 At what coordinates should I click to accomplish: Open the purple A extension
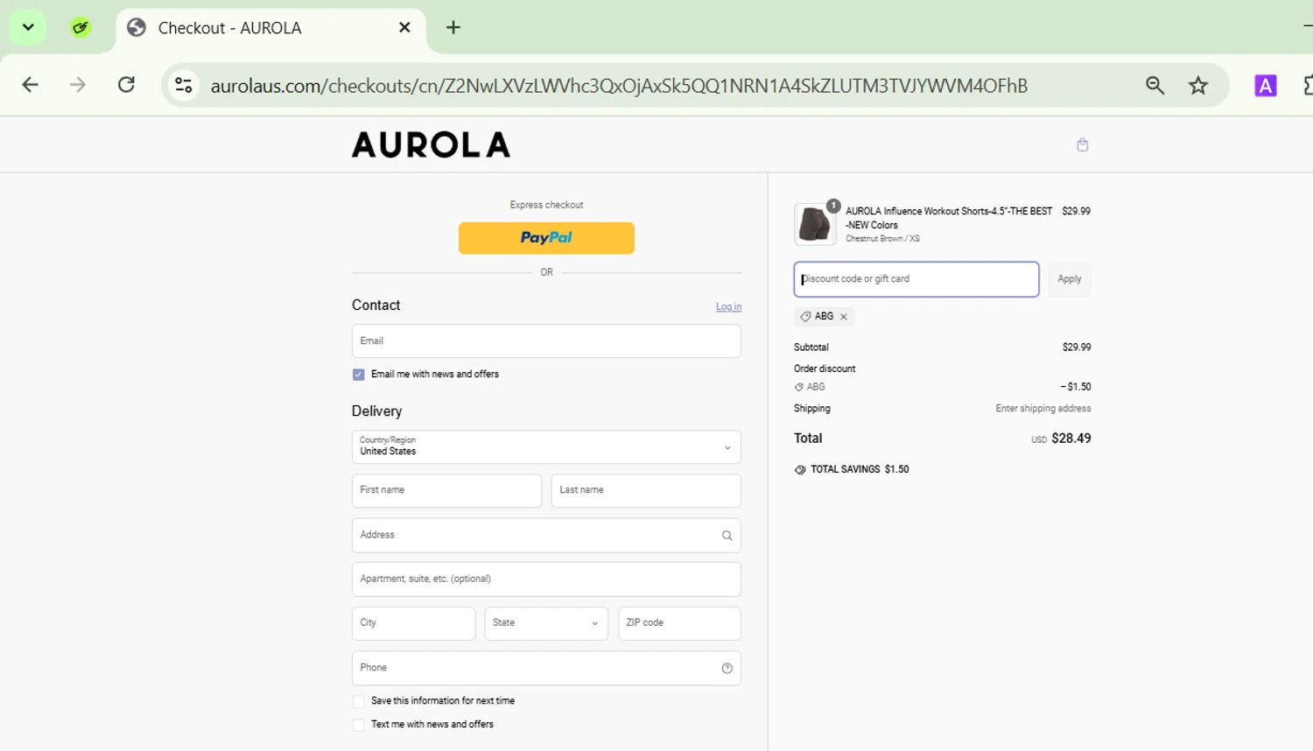tap(1265, 85)
